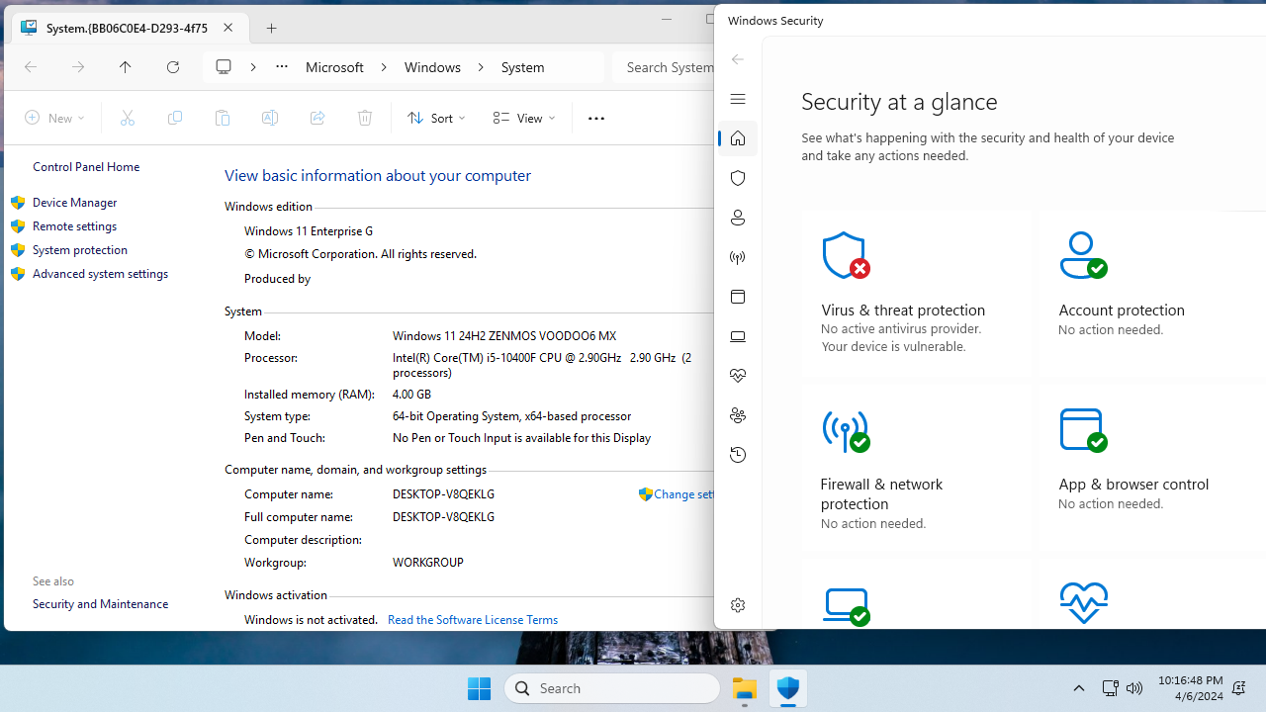Expand chevron after Windows in breadcrumb
1266x712 pixels.
point(481,67)
